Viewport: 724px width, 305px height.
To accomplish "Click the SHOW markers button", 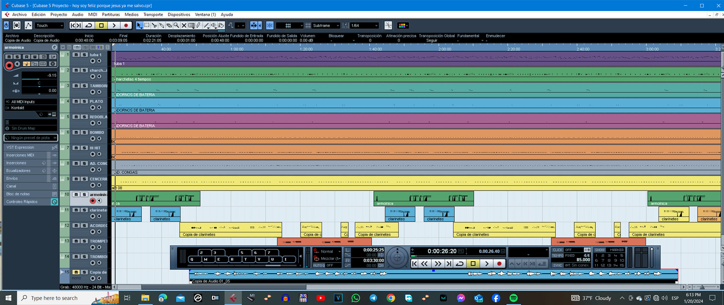I will (x=600, y=250).
